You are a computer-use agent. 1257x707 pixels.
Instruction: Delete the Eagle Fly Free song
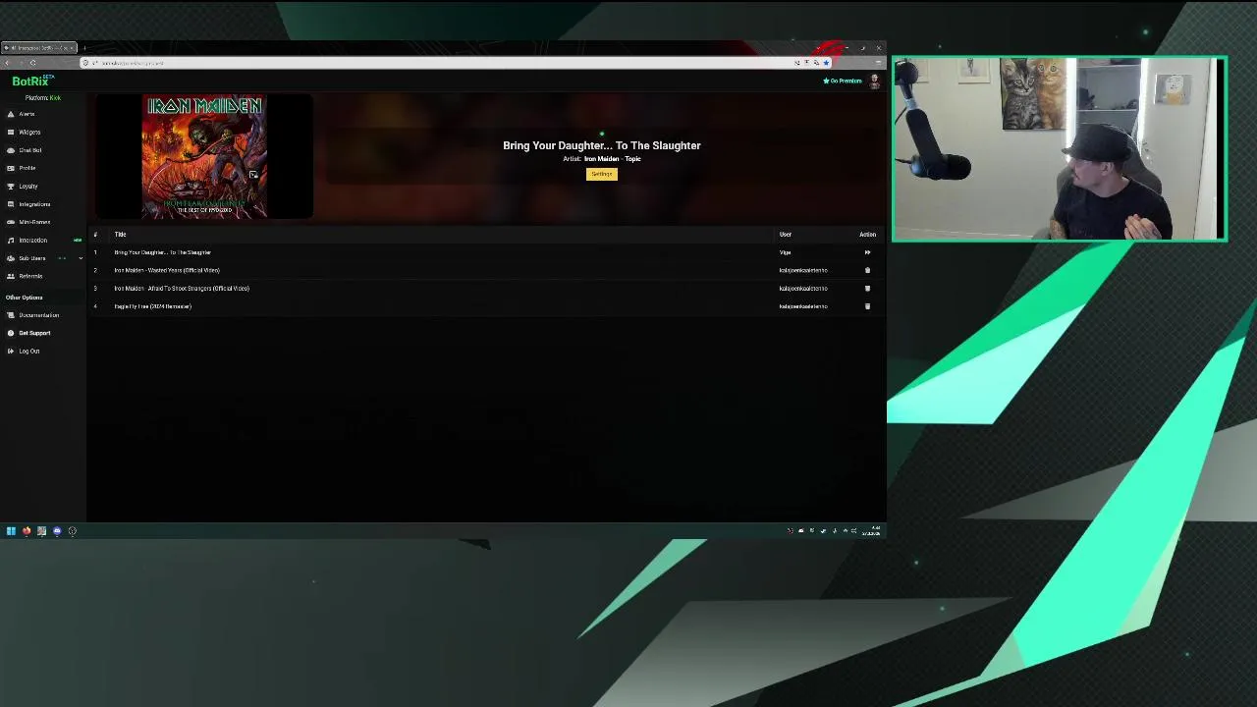(867, 306)
